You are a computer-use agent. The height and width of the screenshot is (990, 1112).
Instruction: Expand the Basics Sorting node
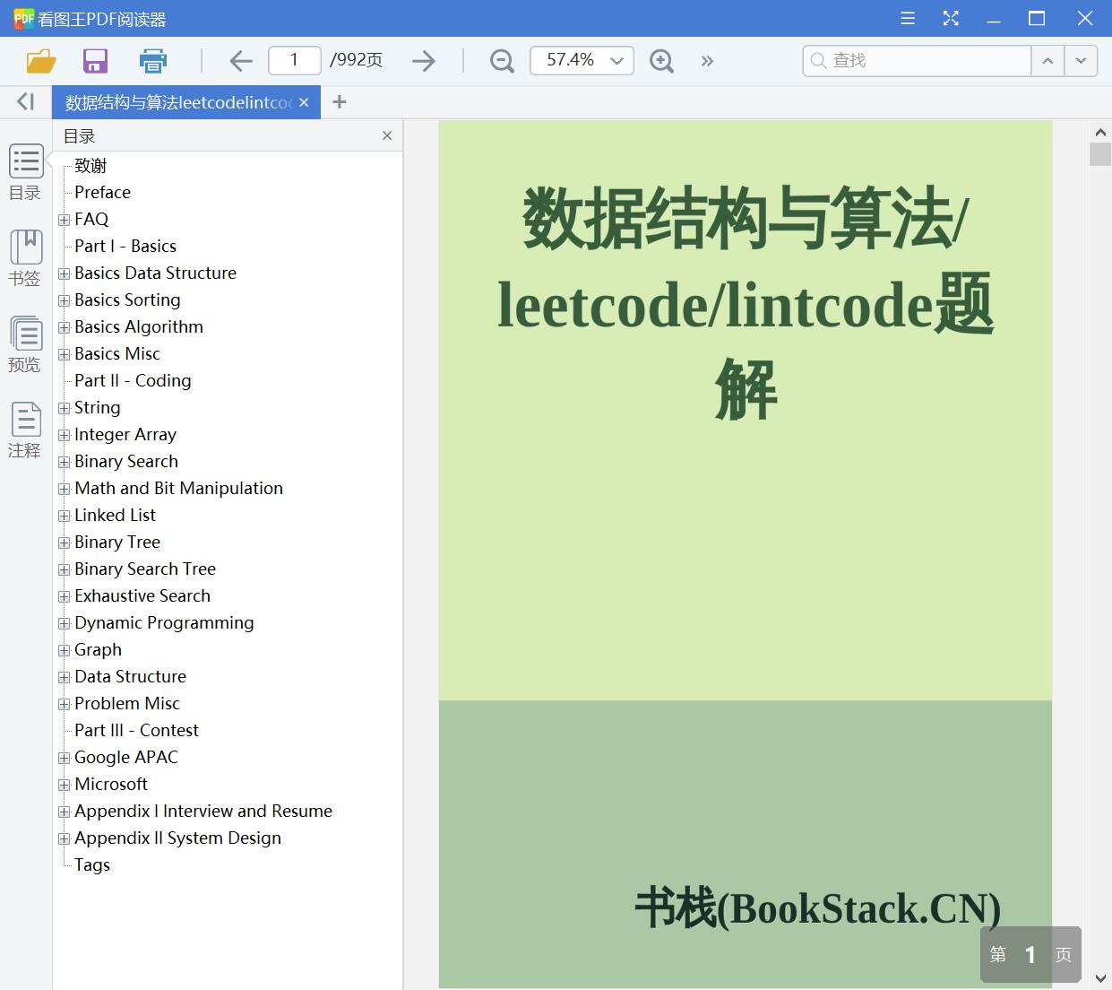pyautogui.click(x=64, y=300)
